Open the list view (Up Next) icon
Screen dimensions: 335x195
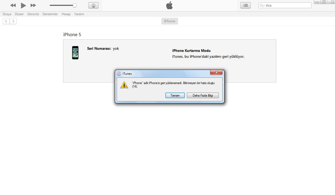(x=245, y=5)
